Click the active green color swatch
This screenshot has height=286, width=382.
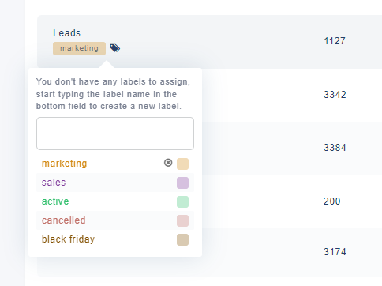(182, 201)
